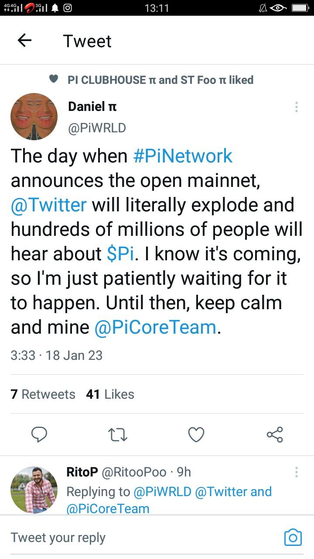Screen dimensions: 314x559
Task: Open Daniel π profile picture
Action: pos(34,117)
